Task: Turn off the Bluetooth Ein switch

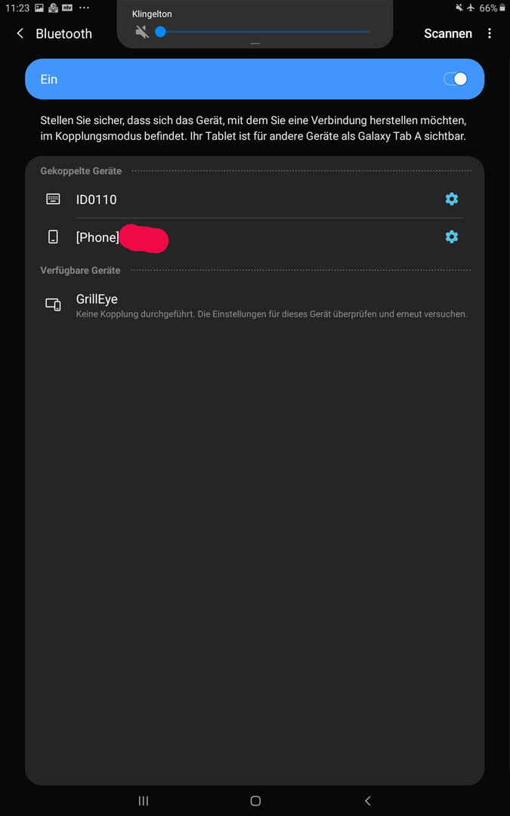Action: (x=456, y=79)
